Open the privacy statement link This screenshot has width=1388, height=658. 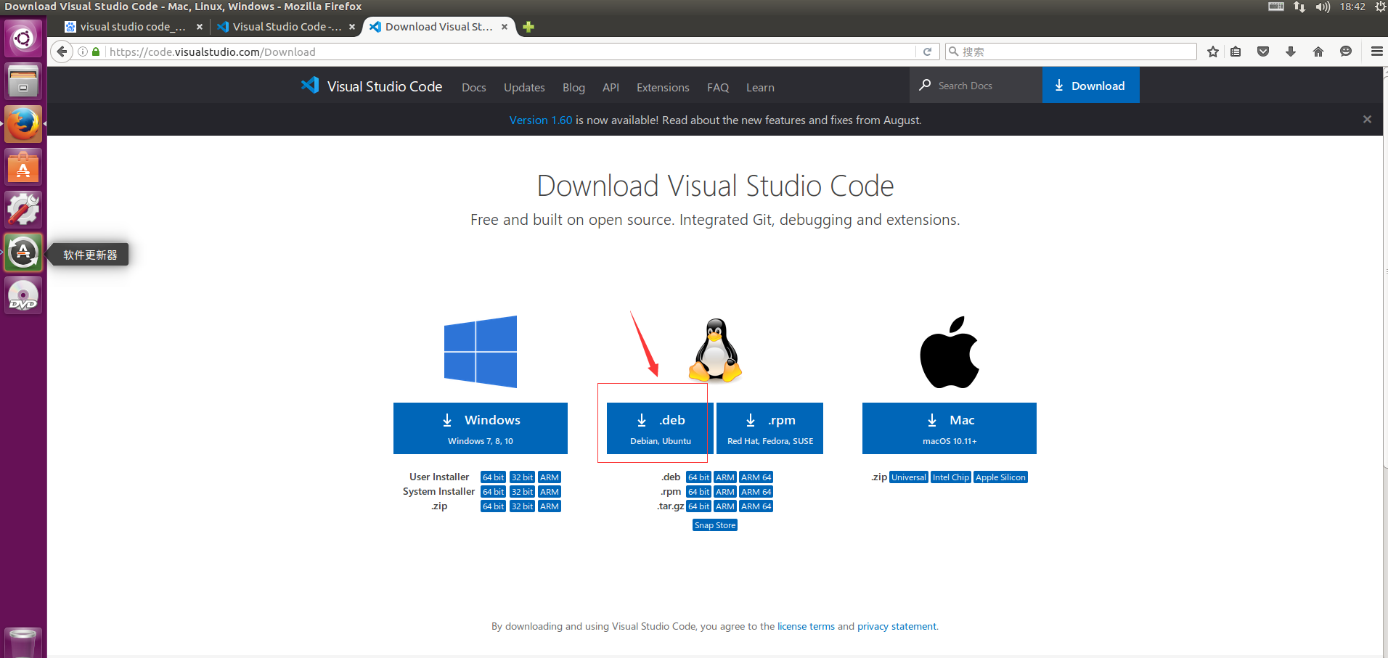(x=897, y=626)
